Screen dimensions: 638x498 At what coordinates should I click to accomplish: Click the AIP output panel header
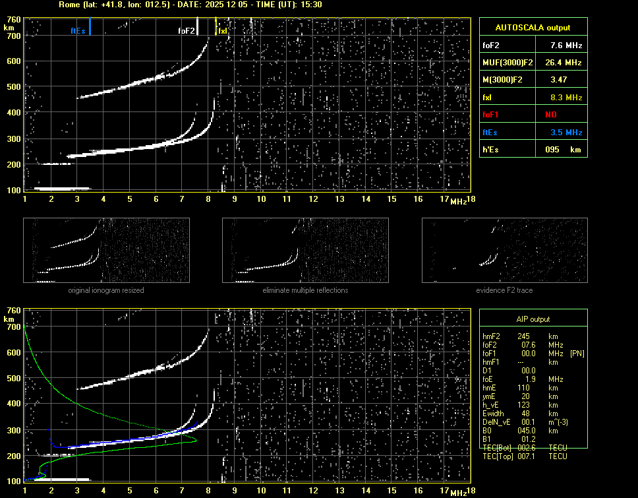[x=532, y=319]
